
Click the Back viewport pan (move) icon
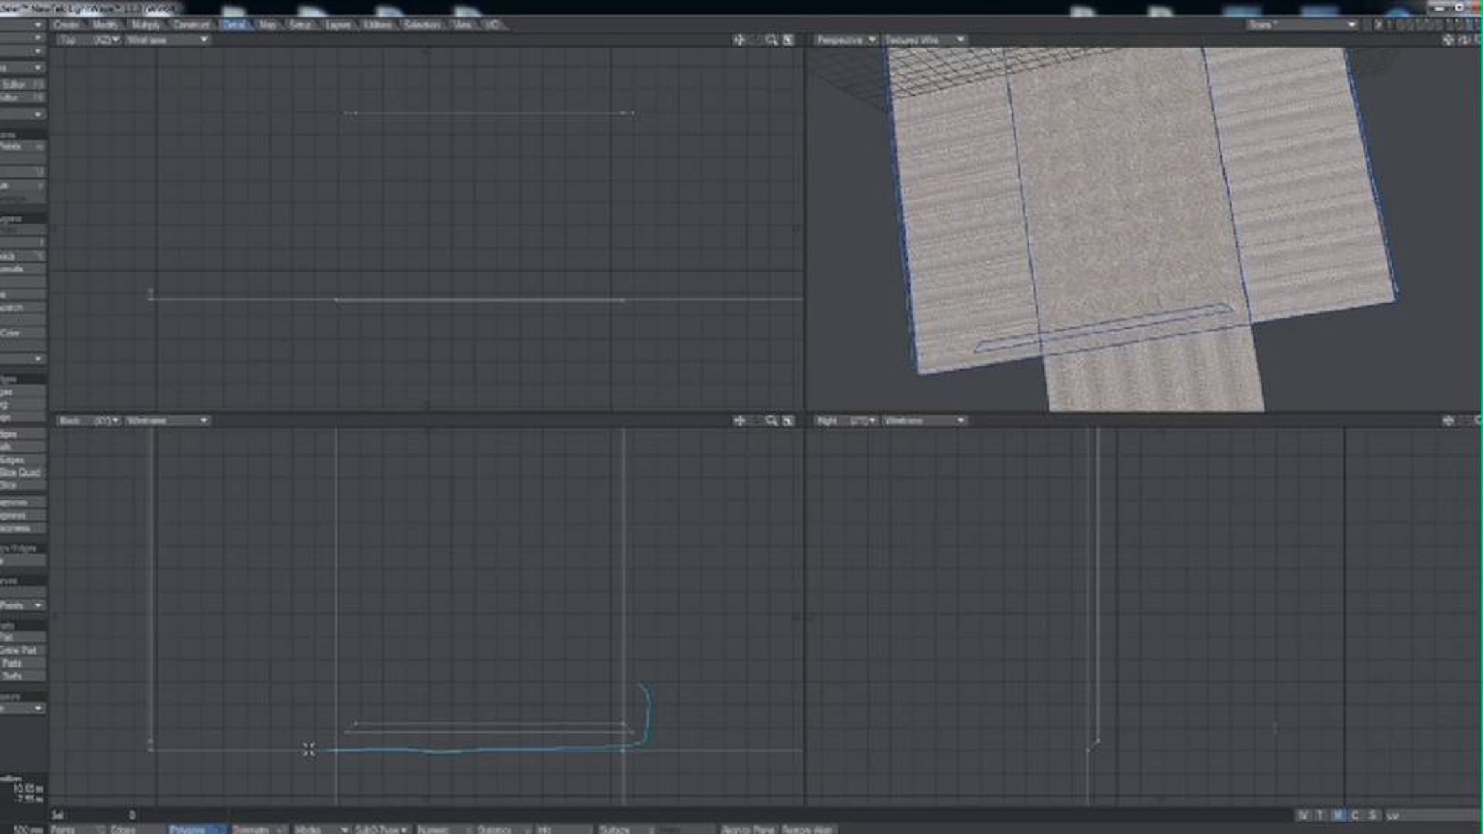(x=739, y=421)
